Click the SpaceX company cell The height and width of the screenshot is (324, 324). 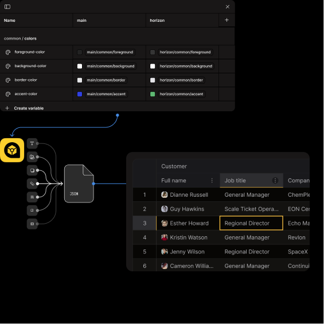(x=298, y=252)
